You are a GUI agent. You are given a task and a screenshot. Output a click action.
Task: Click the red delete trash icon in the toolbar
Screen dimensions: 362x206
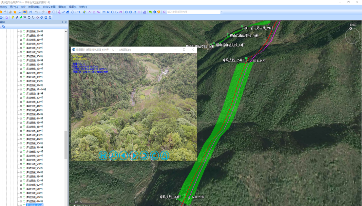click(x=49, y=12)
